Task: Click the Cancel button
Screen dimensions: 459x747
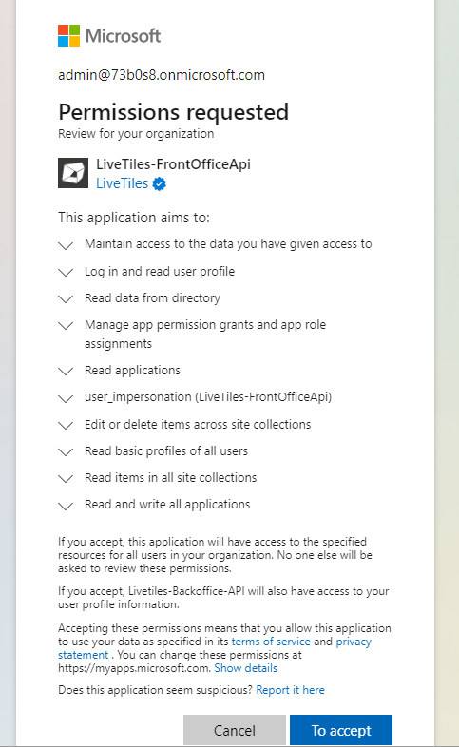Action: pyautogui.click(x=235, y=730)
